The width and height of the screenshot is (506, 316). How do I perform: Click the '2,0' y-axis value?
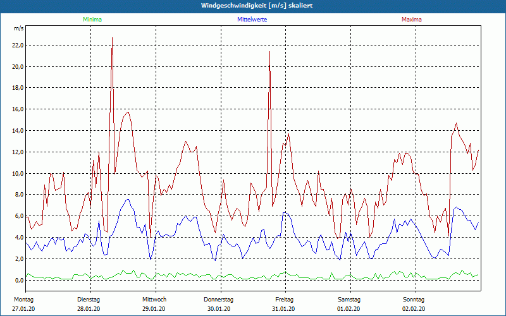coord(19,259)
